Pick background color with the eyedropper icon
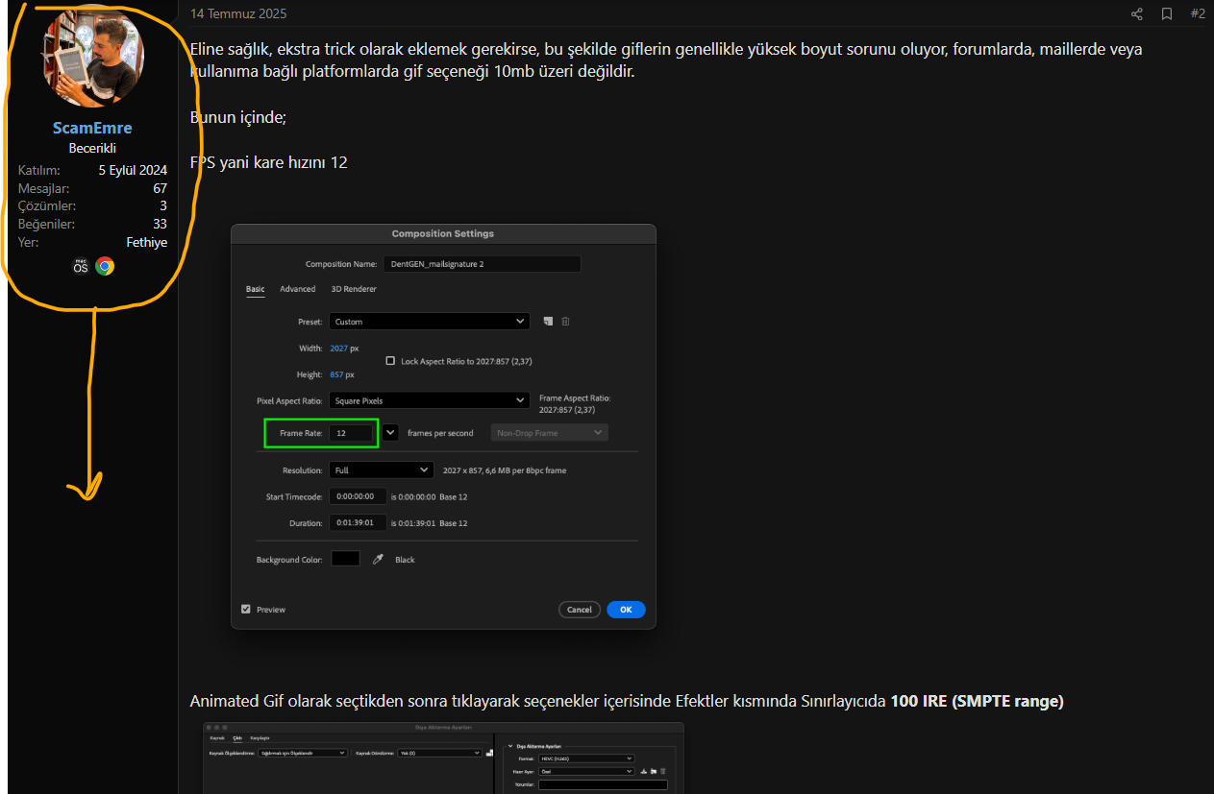The image size is (1214, 794). tap(378, 559)
